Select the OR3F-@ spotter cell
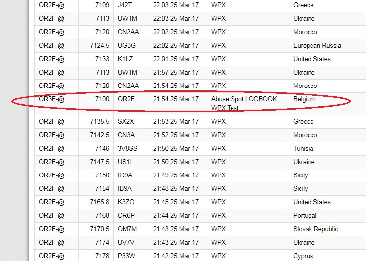389x261 pixels. click(51, 99)
